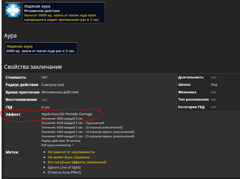
Task: Click the yellow Ледяная аура name under Аура
Action: tap(19, 46)
